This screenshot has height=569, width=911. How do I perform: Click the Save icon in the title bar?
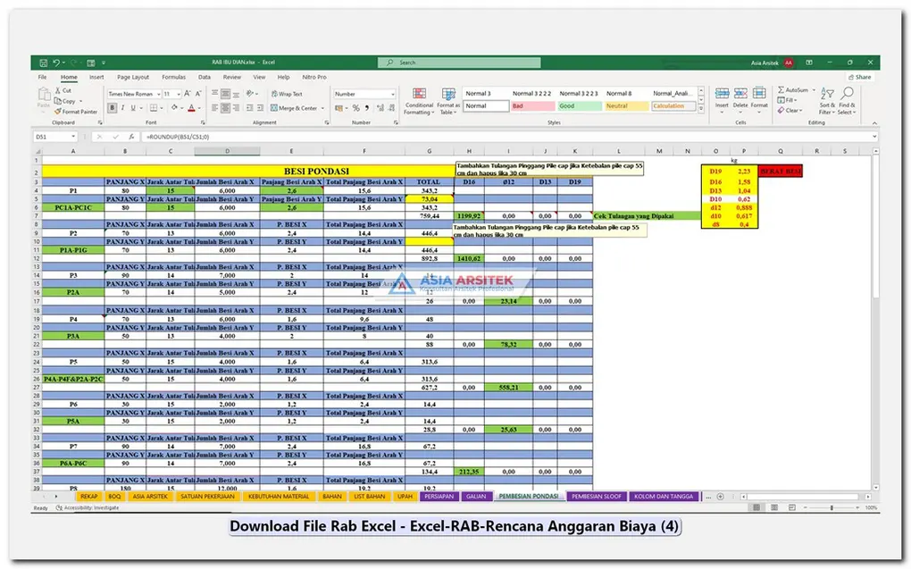tap(43, 63)
